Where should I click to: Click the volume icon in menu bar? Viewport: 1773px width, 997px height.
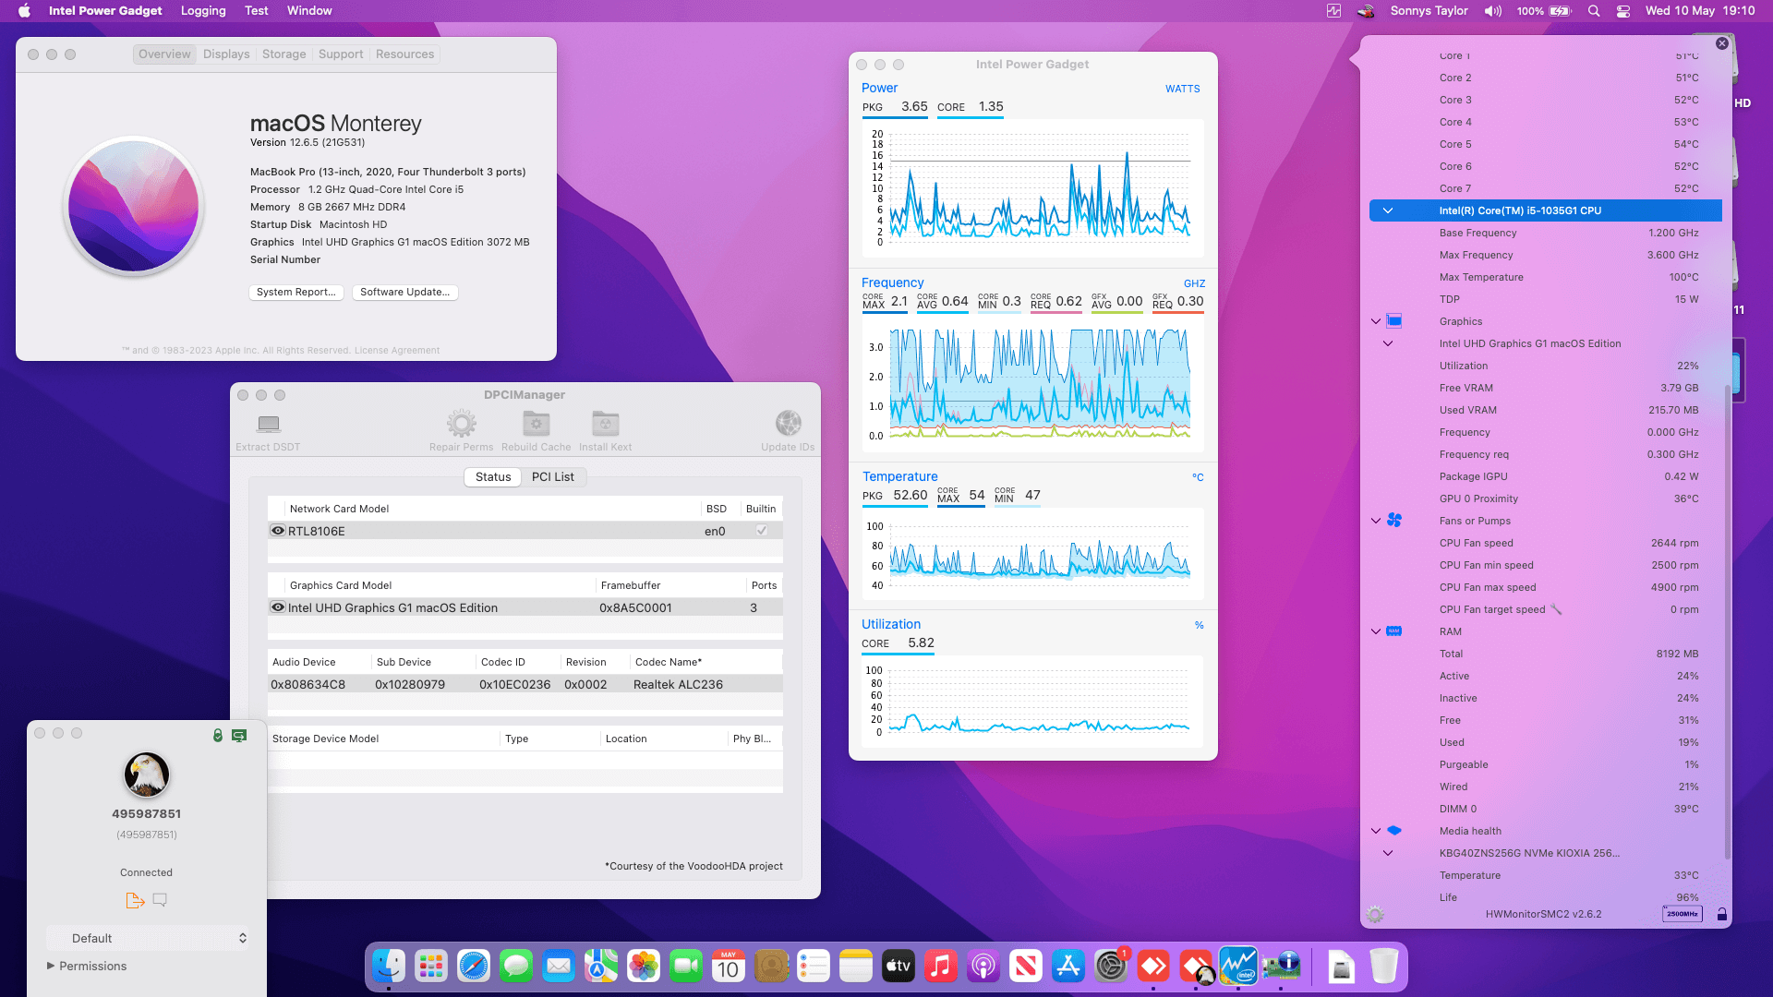coord(1492,11)
